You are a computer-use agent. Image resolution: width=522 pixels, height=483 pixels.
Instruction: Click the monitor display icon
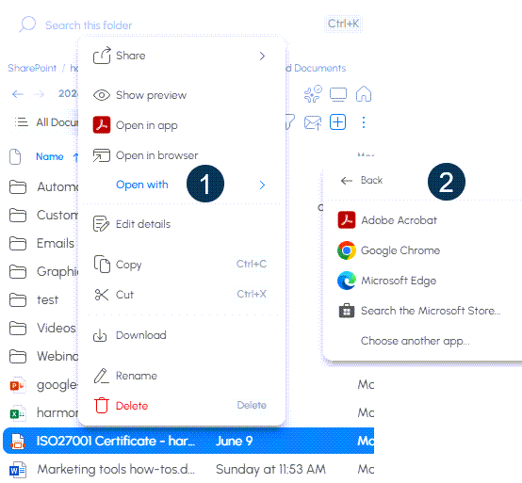(338, 94)
